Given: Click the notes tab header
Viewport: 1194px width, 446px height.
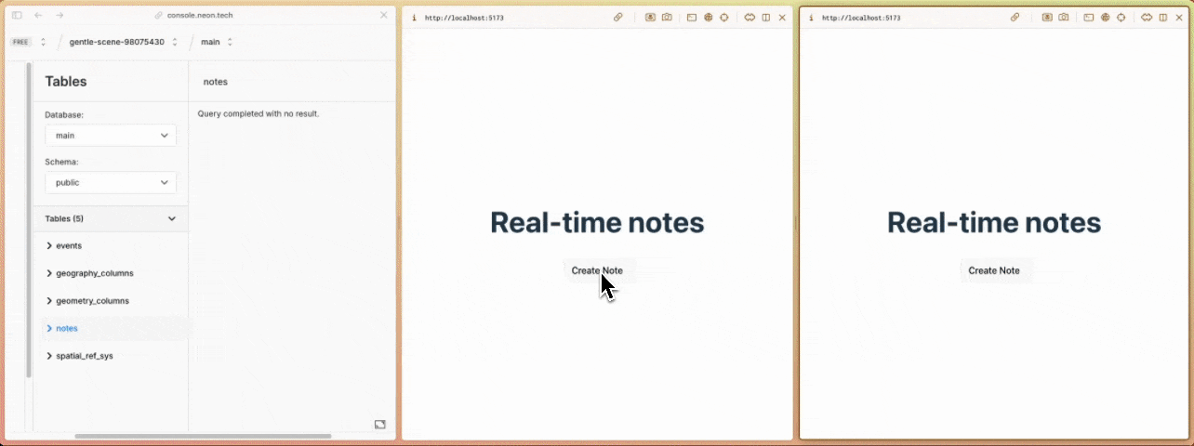Looking at the screenshot, I should 215,82.
